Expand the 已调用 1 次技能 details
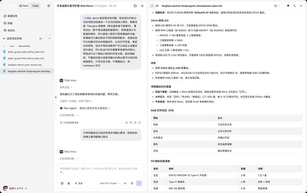This screenshot has height=193, width=307. (77, 101)
